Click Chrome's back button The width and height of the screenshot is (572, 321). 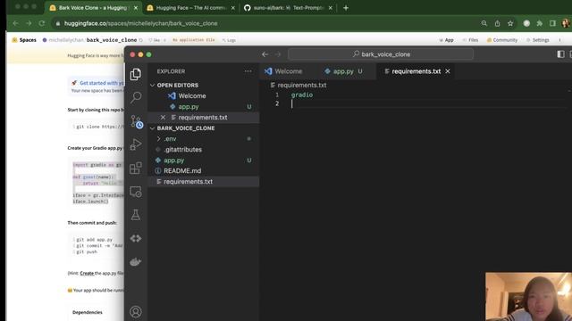[x=15, y=23]
